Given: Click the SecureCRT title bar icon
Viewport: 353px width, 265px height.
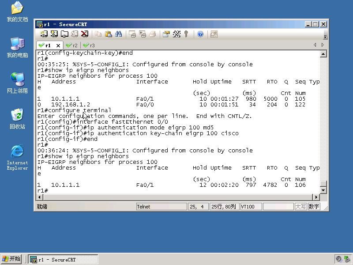Looking at the screenshot, I should point(40,24).
